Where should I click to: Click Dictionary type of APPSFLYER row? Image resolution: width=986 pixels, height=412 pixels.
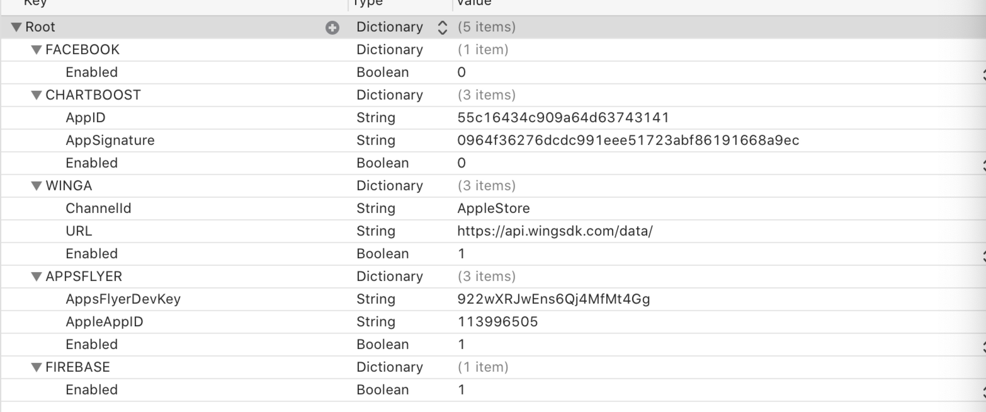390,277
